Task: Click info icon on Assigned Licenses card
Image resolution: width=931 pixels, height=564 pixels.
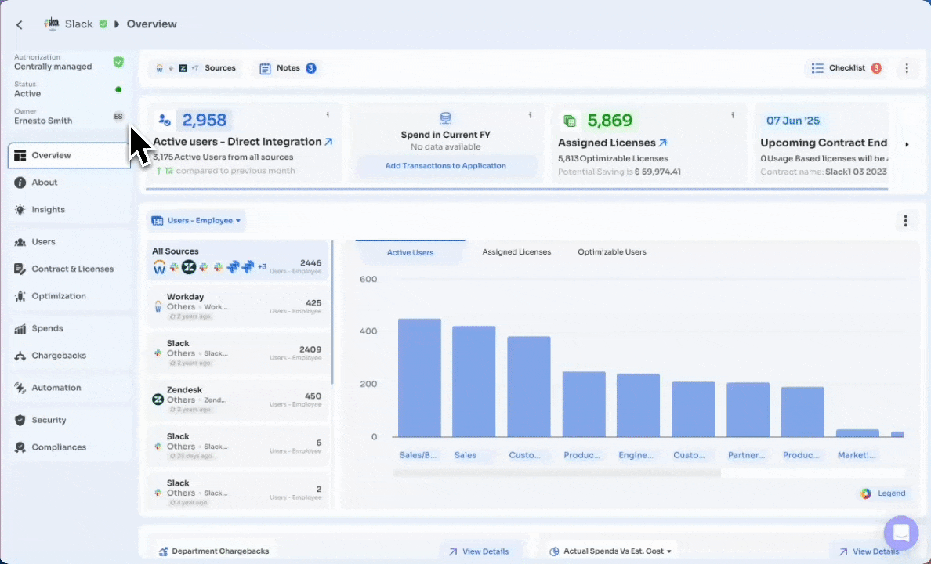Action: tap(733, 115)
